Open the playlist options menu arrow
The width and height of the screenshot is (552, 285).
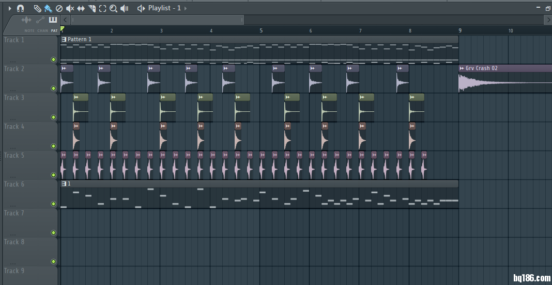pyautogui.click(x=9, y=8)
